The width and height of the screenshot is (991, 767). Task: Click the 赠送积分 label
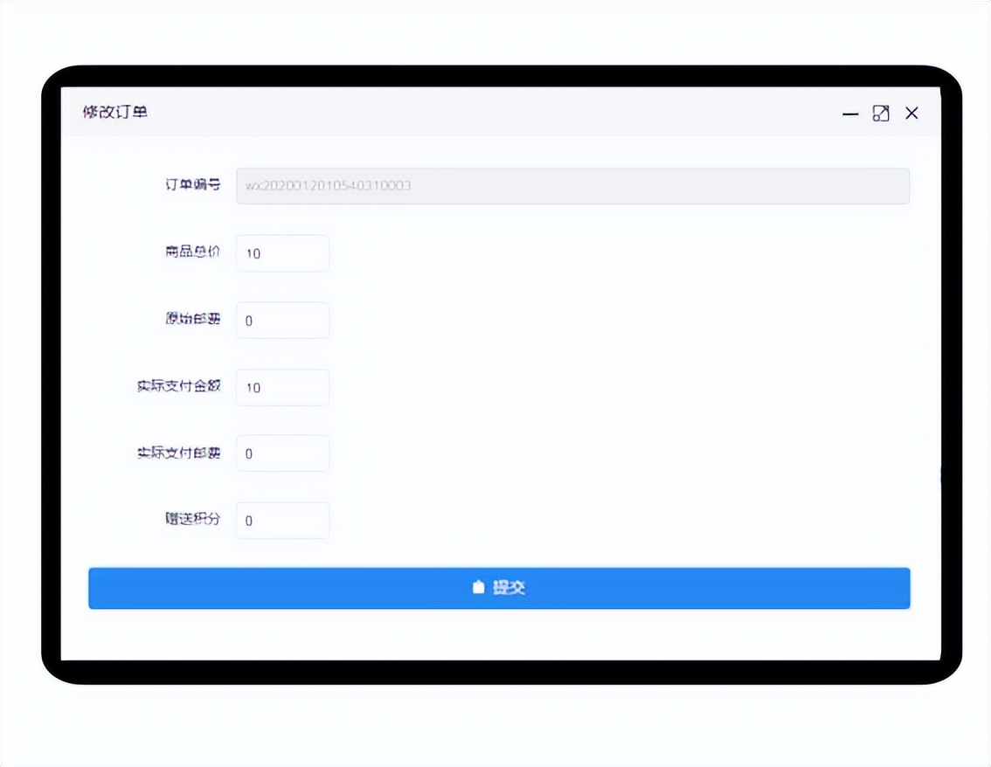[191, 520]
